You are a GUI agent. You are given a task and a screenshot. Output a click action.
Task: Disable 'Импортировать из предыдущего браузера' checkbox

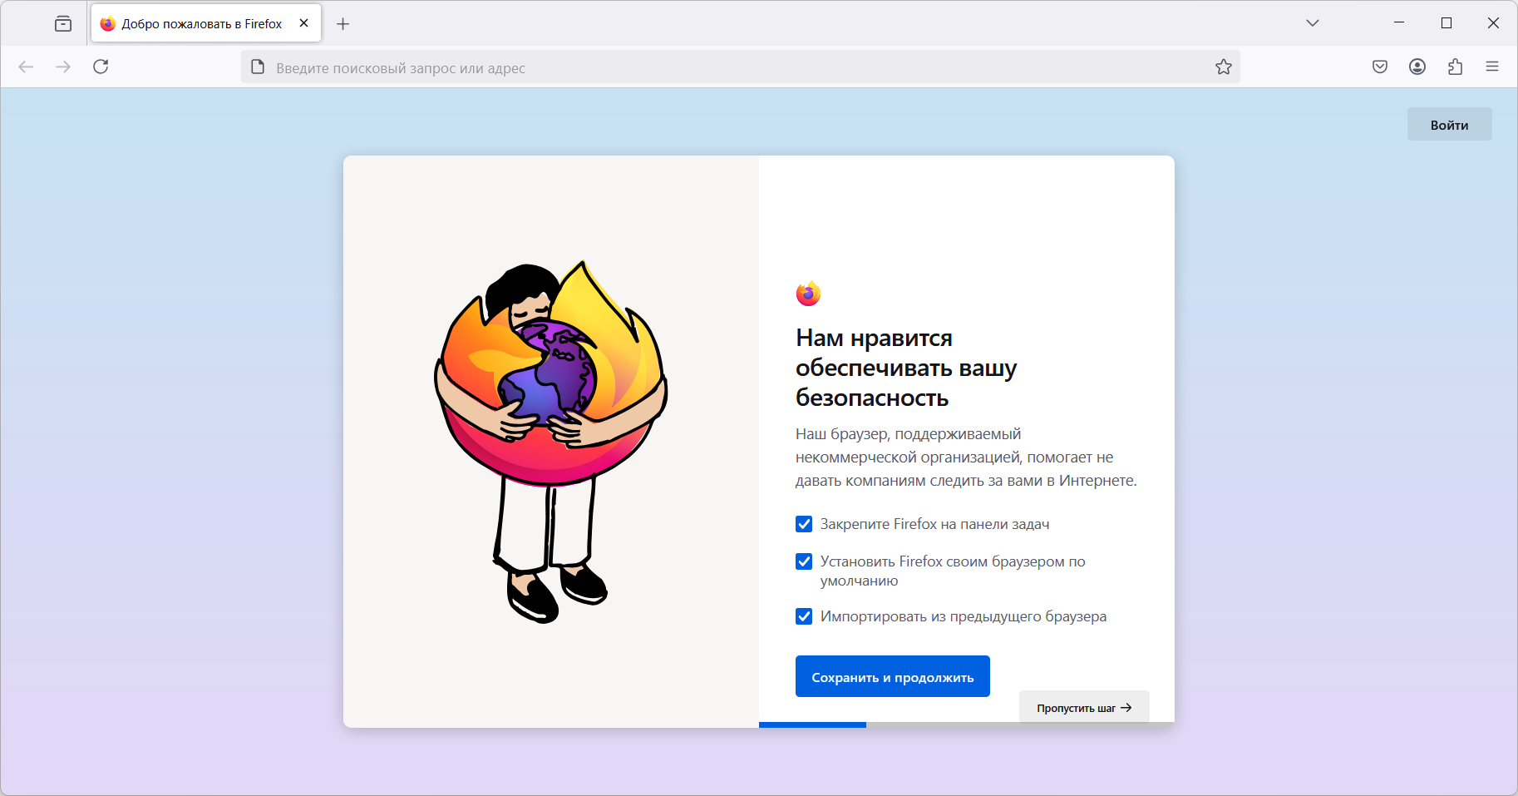coord(804,616)
